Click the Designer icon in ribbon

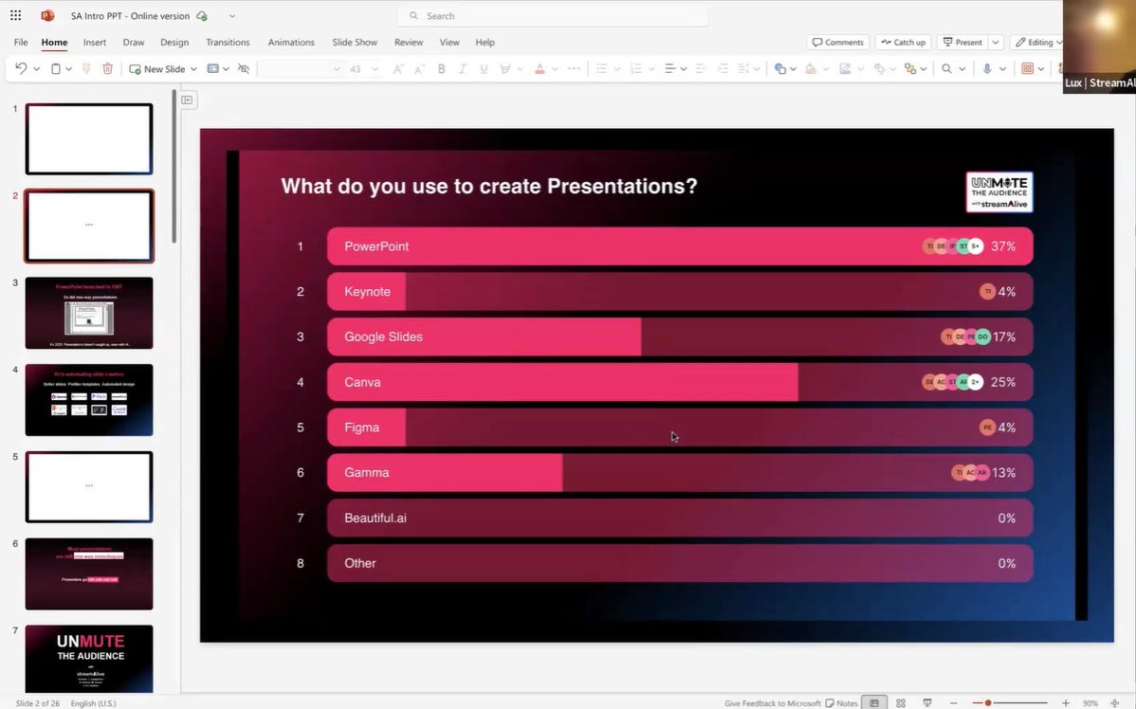(1027, 69)
